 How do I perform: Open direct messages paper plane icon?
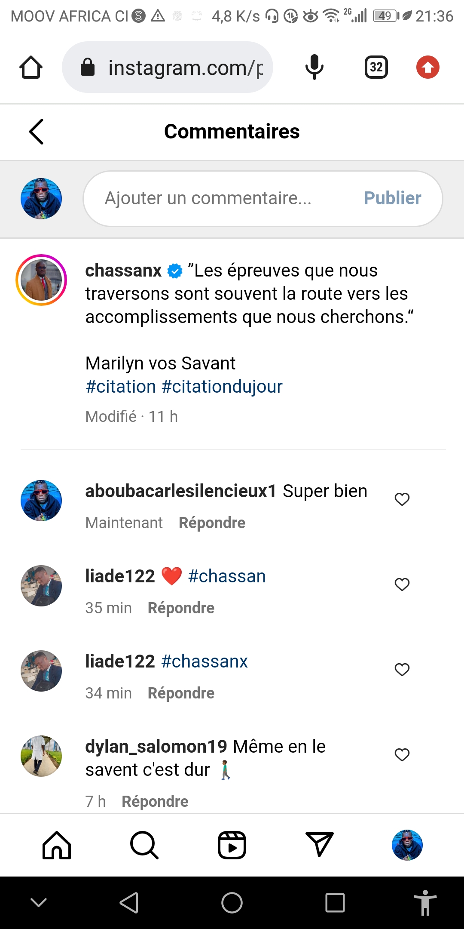pos(319,844)
